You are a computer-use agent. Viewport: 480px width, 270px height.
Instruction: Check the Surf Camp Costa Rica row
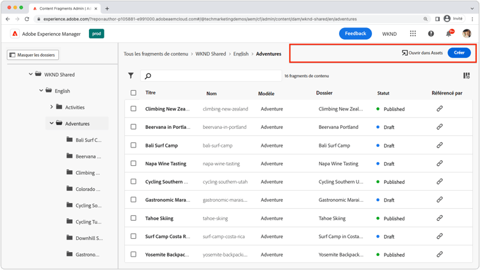[134, 236]
